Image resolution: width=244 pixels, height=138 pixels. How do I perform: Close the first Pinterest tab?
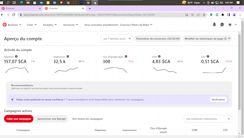click(40, 8)
